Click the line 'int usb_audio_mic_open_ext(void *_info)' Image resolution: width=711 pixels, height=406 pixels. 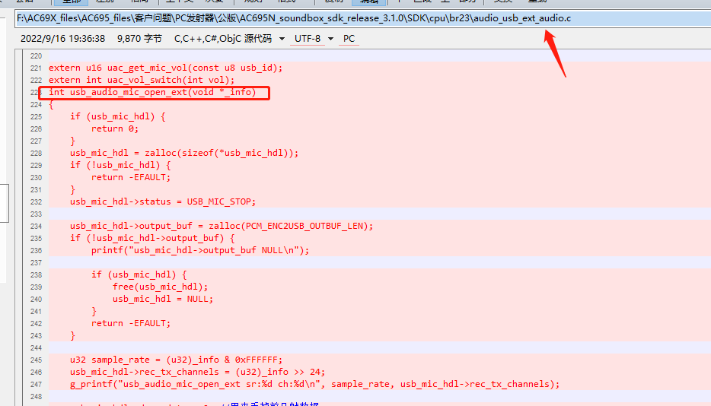(x=152, y=93)
